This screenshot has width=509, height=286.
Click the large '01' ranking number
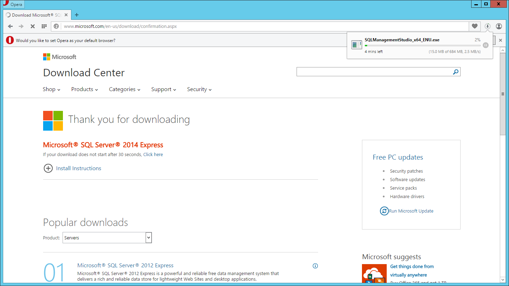(x=54, y=273)
